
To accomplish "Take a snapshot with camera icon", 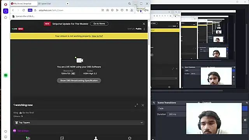I will [x=107, y=10].
